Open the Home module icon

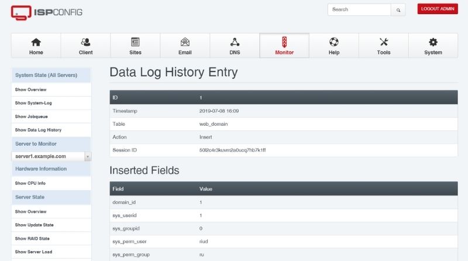[x=36, y=42]
